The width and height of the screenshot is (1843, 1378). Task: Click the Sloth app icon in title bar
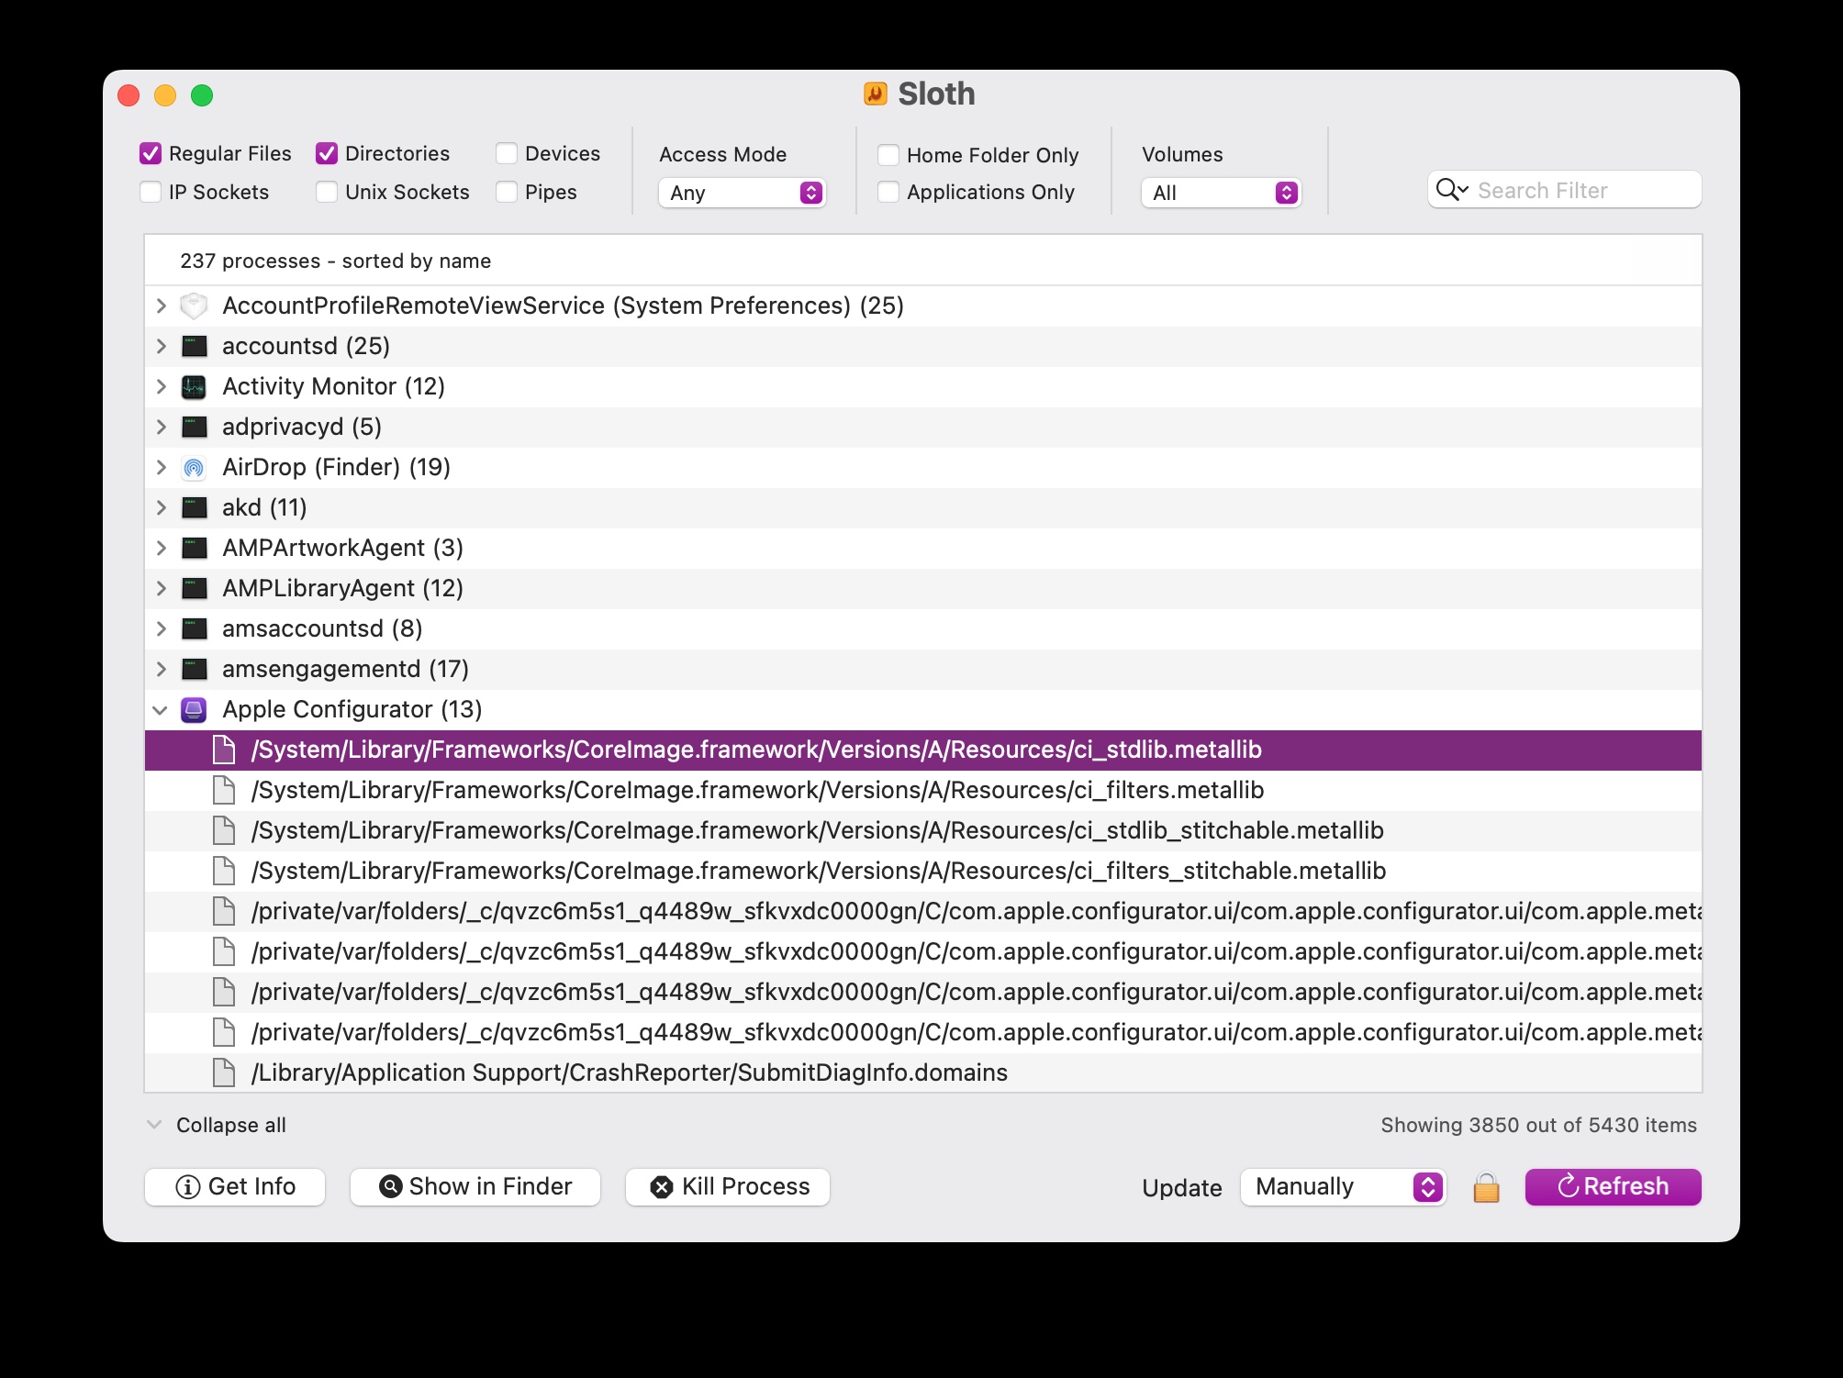pyautogui.click(x=876, y=94)
